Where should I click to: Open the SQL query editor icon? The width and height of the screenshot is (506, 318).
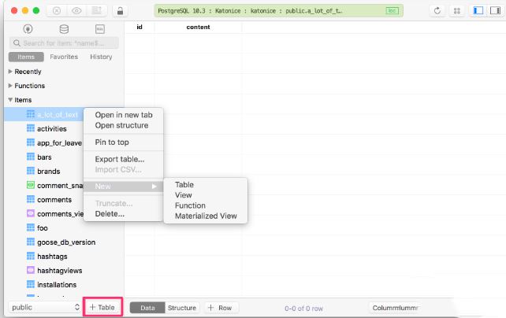100,29
